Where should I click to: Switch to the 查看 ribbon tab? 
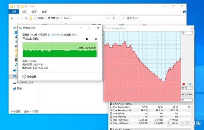coord(44,12)
